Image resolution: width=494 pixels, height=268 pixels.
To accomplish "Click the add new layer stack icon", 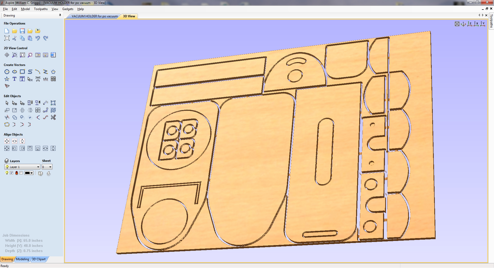I will [49, 173].
